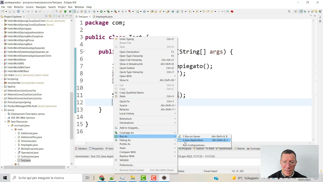
Task: Collapse the Java Resources node
Action: (x=5, y=122)
